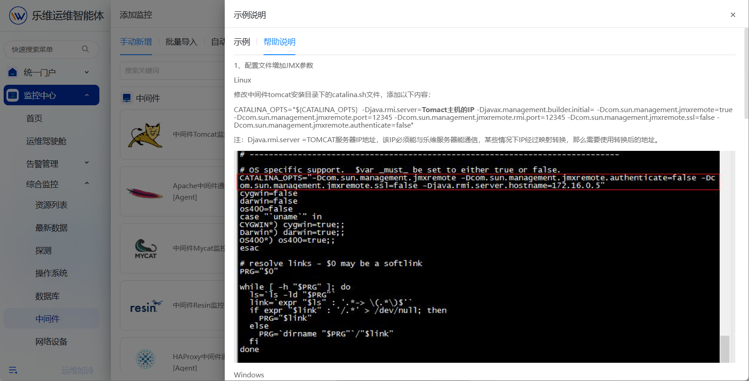Click the Apache feather logo
The height and width of the screenshot is (381, 749).
click(145, 193)
